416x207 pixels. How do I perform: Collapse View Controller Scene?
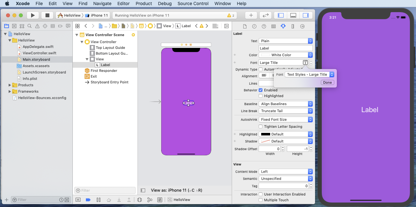pos(77,35)
